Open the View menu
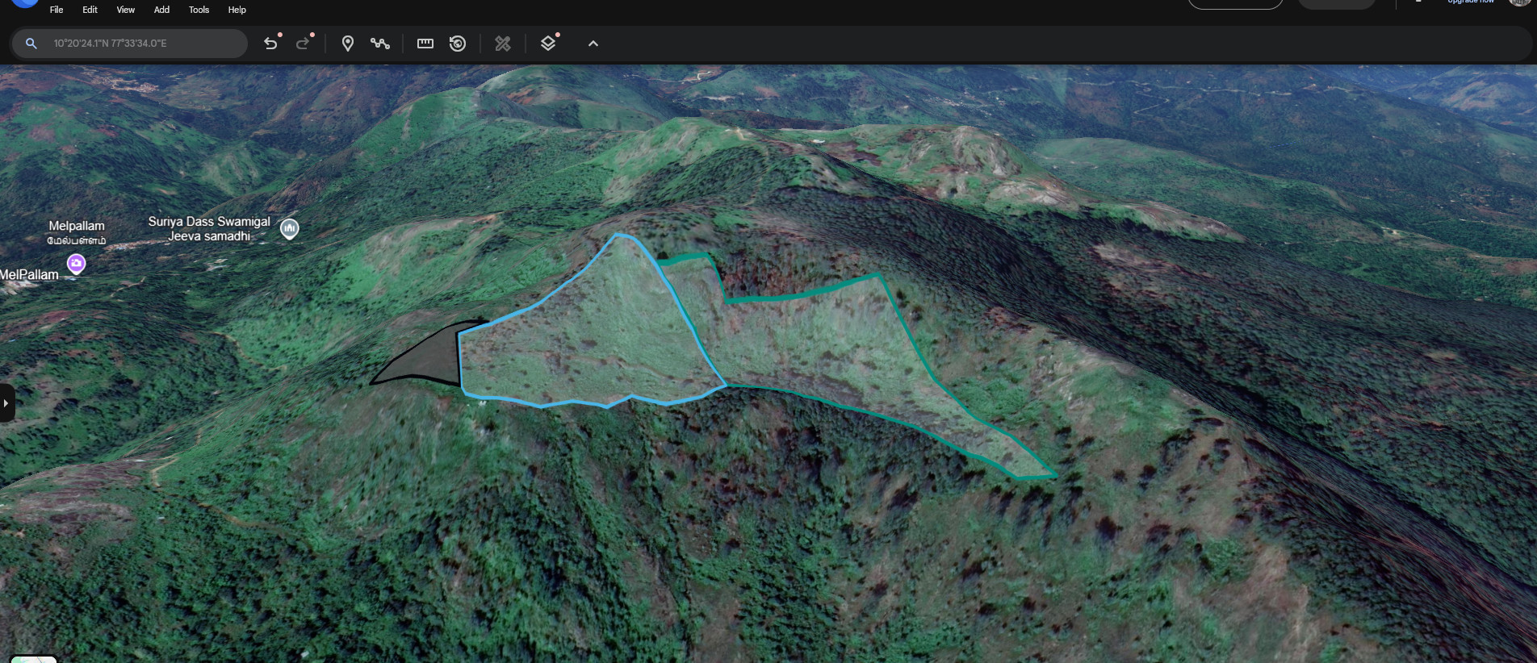Viewport: 1537px width, 663px height. (x=126, y=10)
